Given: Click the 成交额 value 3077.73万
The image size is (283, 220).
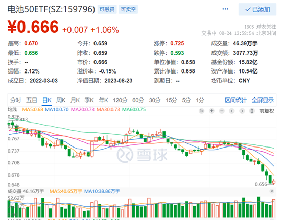Looking at the screenshot, I should point(246,53).
